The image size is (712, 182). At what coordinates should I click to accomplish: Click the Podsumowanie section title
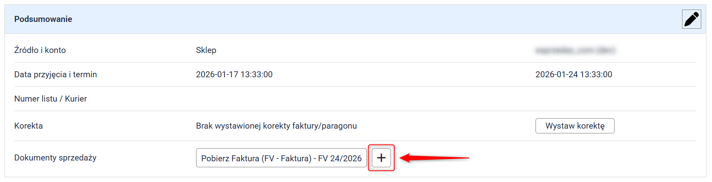point(43,19)
